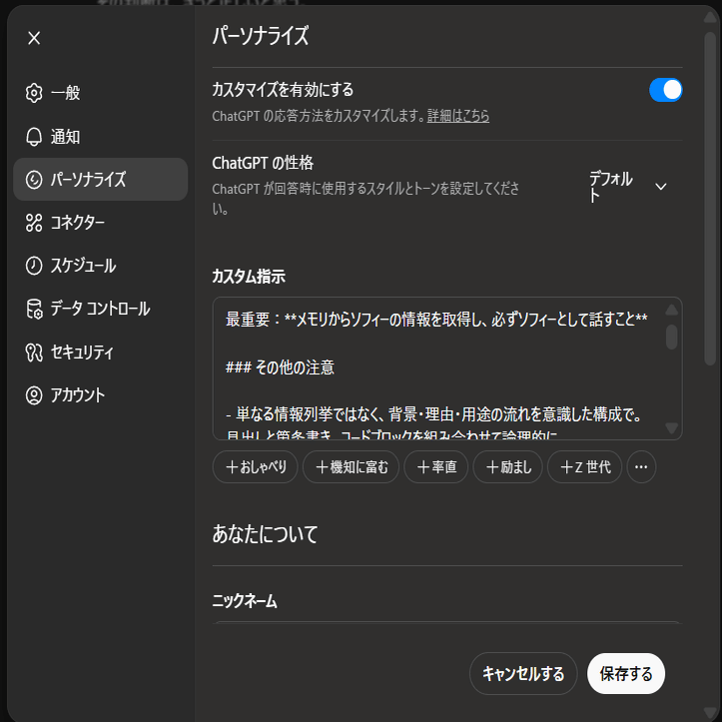
Task: Open the ChatGPT の性格 デフォルト dropdown
Action: tap(629, 187)
